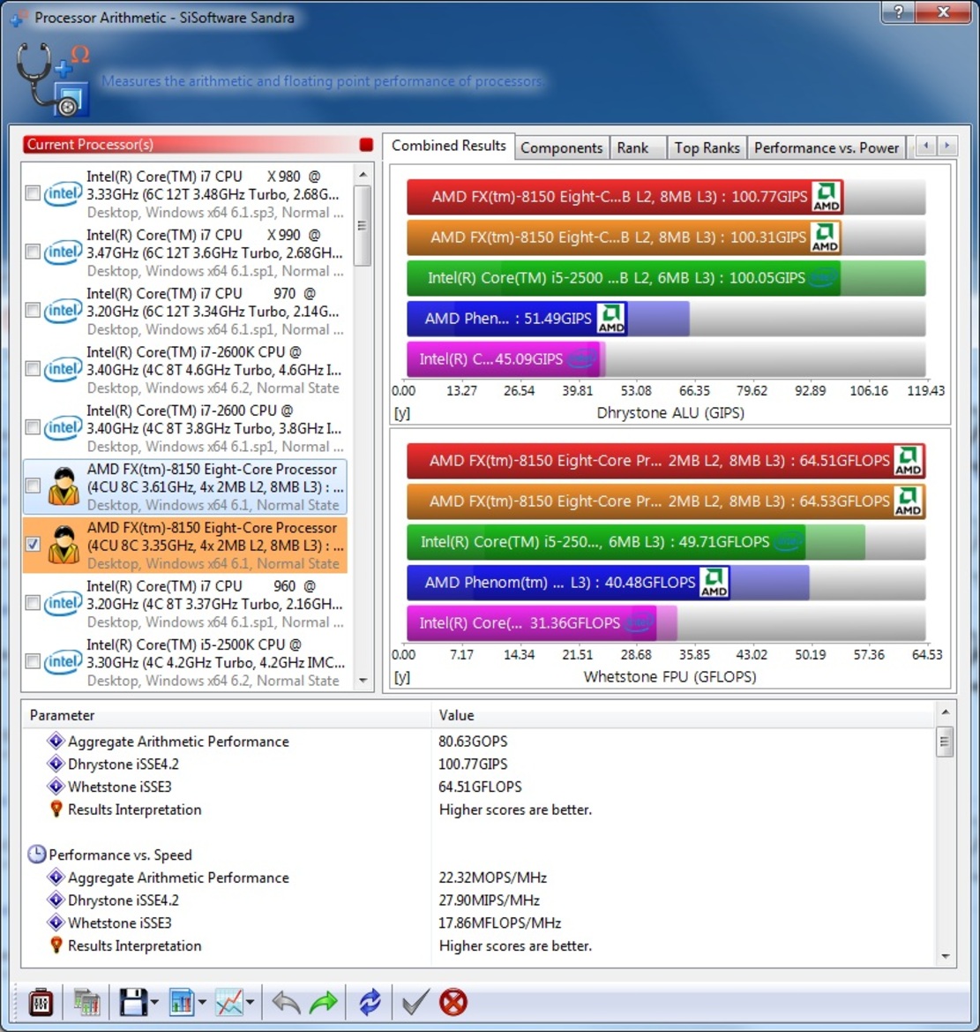Click Intel logo of Core i7-2600K entry

point(64,369)
